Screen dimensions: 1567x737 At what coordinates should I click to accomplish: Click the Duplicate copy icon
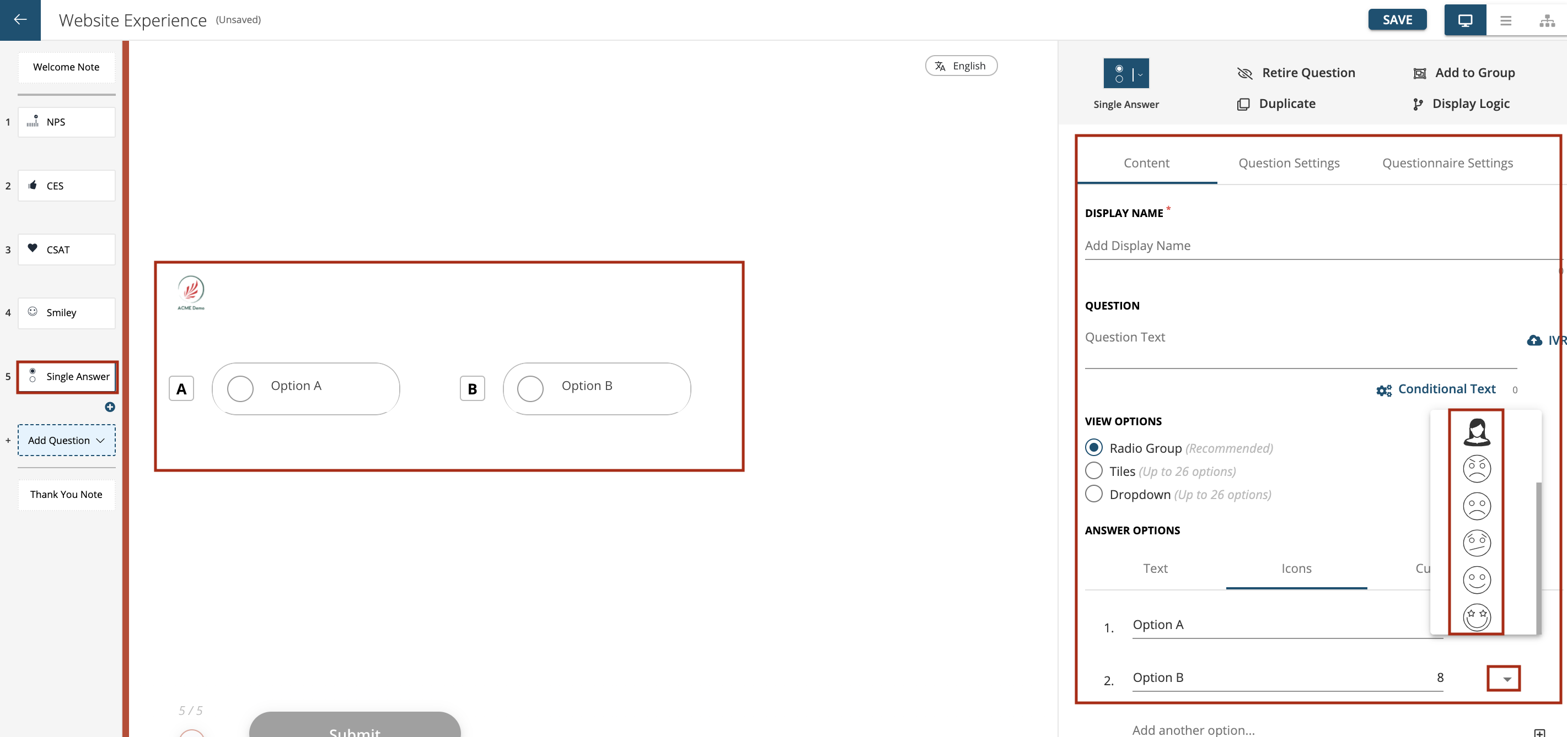click(1243, 105)
